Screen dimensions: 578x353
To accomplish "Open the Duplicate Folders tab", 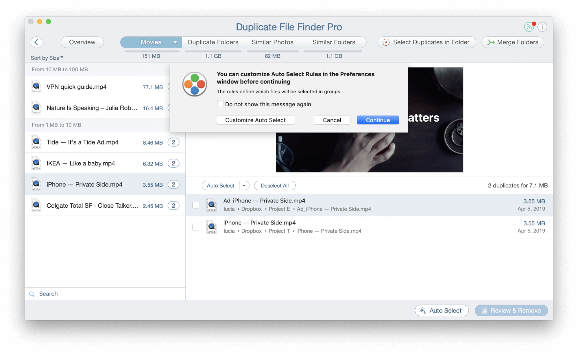I will point(213,42).
